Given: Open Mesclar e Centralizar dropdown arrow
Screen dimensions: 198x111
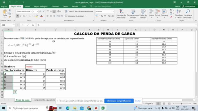Looking at the screenshot, I should pos(85,16).
